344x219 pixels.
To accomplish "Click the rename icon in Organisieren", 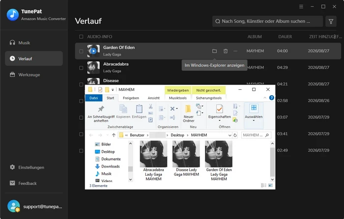I will click(x=172, y=117).
